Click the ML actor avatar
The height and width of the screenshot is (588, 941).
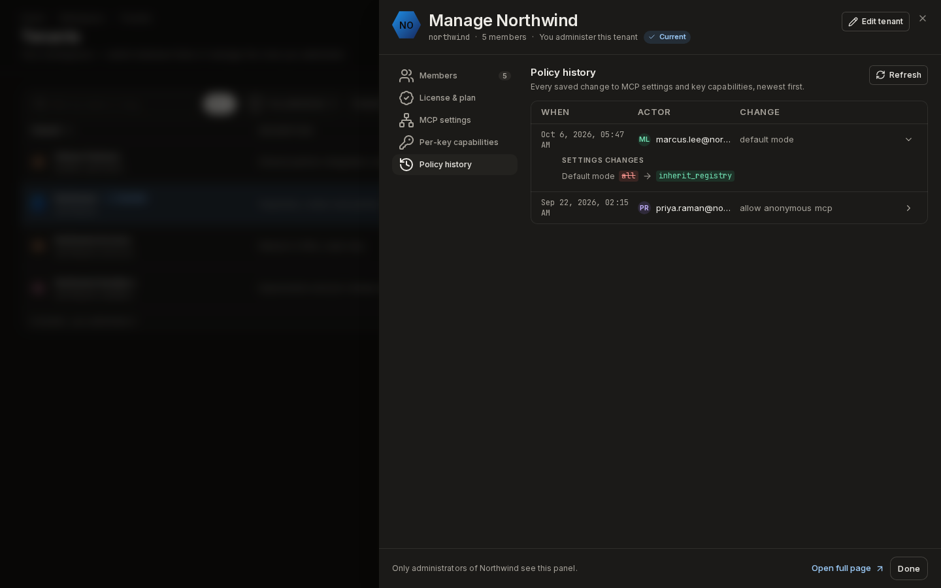[644, 139]
